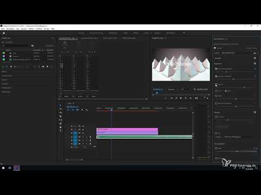Open timeline display settings wrench icon
261x195 pixels.
point(86,110)
